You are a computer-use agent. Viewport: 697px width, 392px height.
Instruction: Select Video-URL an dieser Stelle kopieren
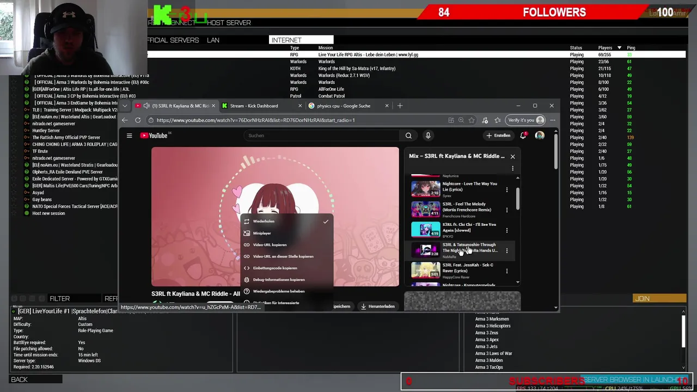286,256
